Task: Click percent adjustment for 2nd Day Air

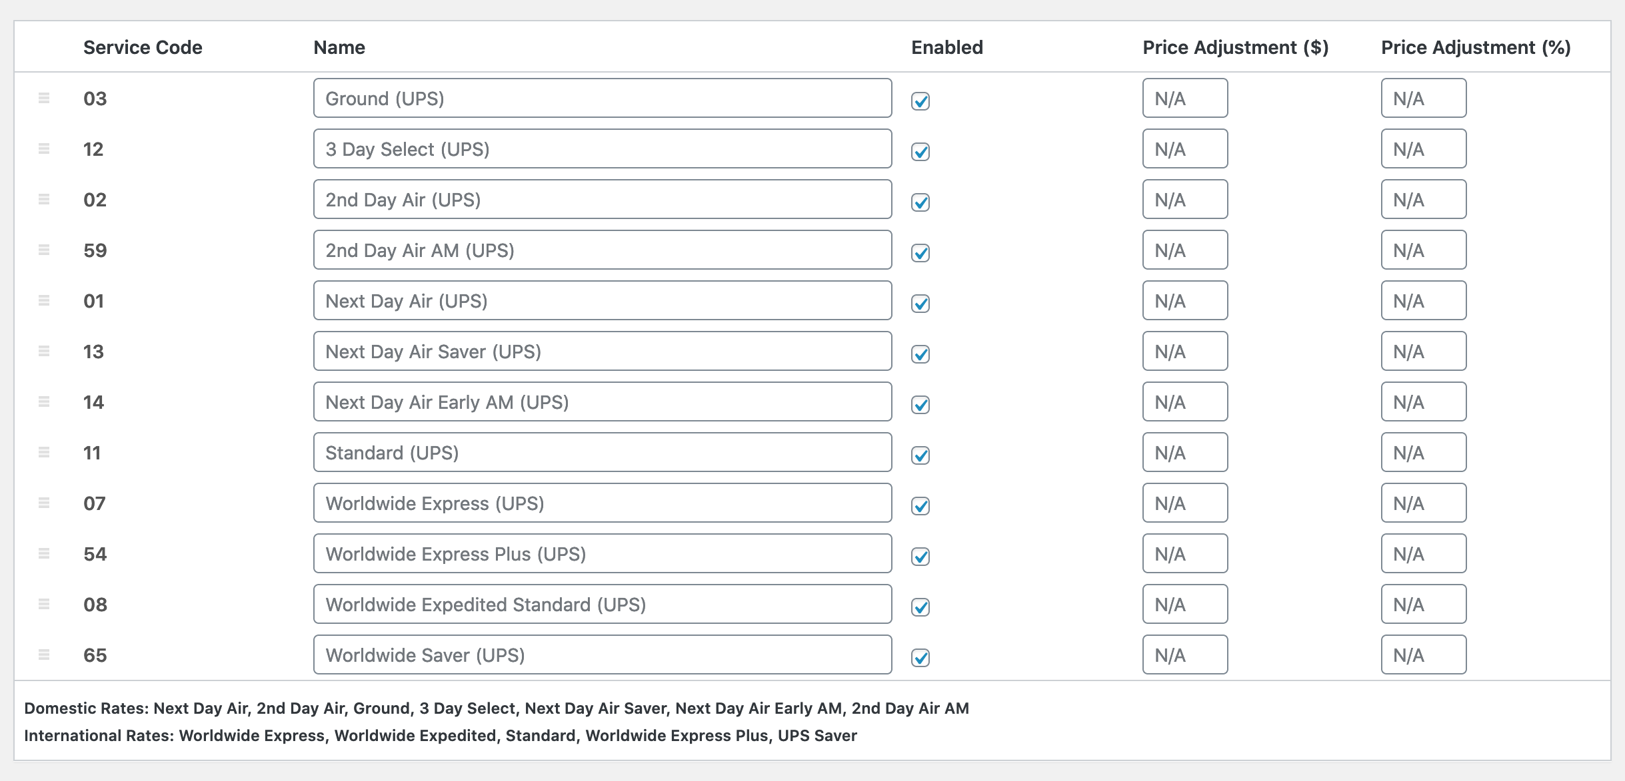Action: [x=1423, y=200]
